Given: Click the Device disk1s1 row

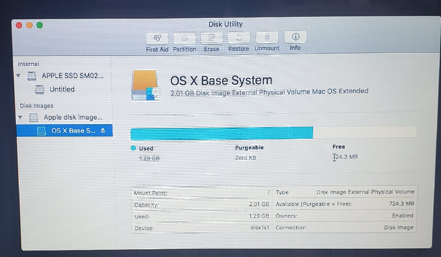Looking at the screenshot, I should point(201,228).
